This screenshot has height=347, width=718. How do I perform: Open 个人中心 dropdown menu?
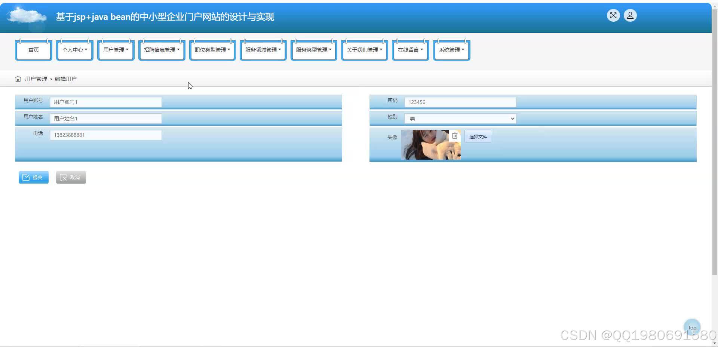coord(75,50)
